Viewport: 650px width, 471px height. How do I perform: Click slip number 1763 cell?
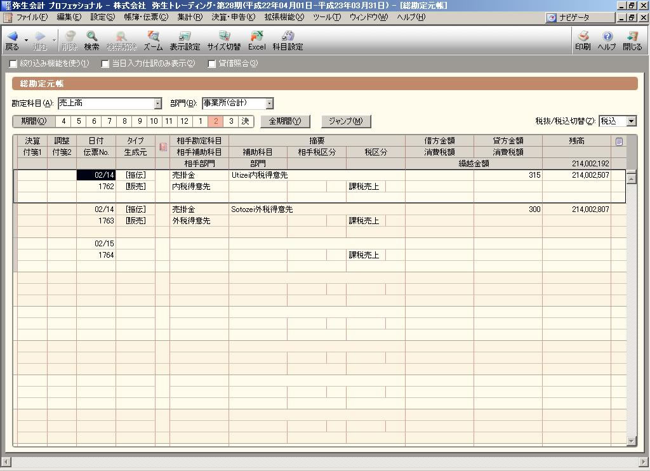click(96, 221)
